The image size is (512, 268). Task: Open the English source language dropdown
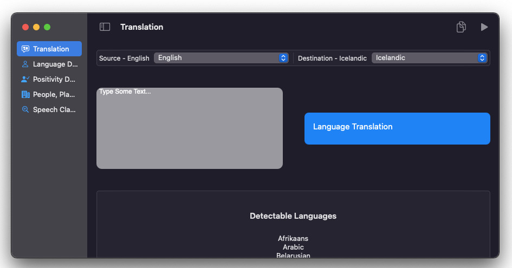pyautogui.click(x=221, y=58)
